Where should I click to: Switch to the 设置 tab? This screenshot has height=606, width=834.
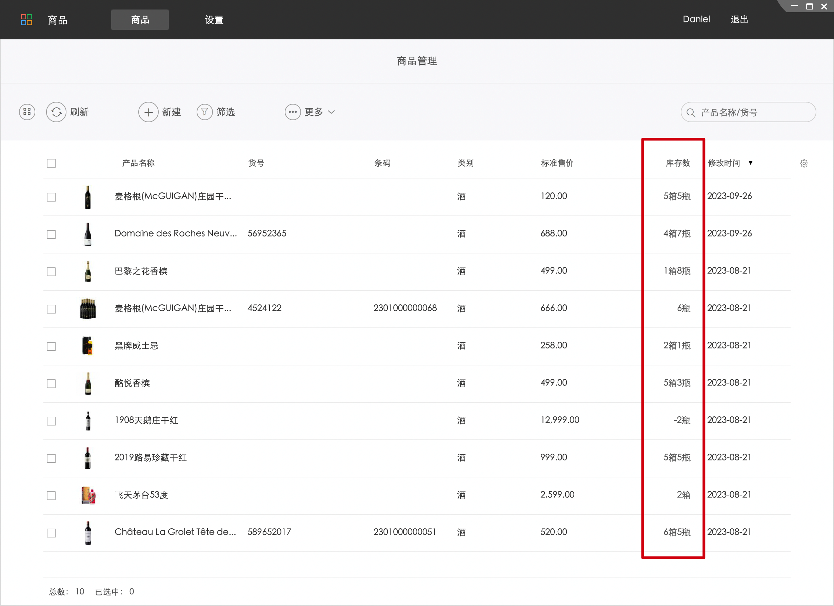point(214,19)
